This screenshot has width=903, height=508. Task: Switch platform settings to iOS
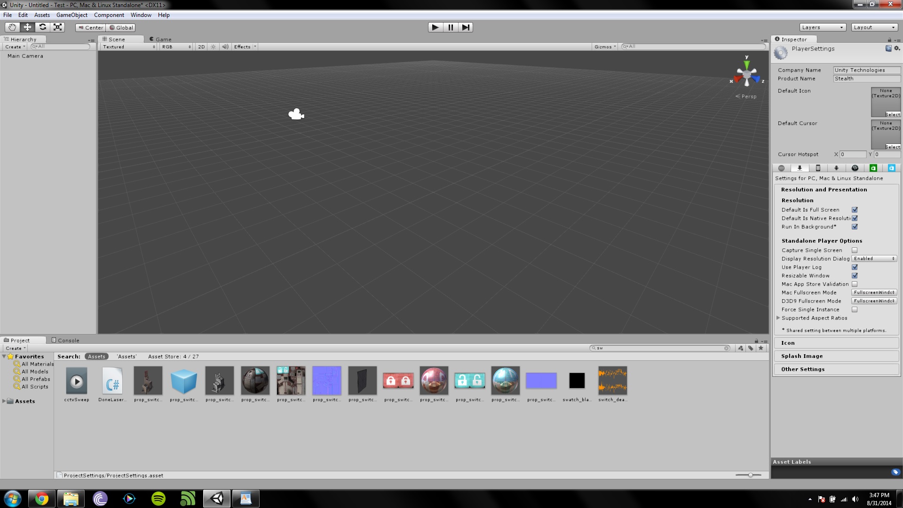click(x=818, y=168)
